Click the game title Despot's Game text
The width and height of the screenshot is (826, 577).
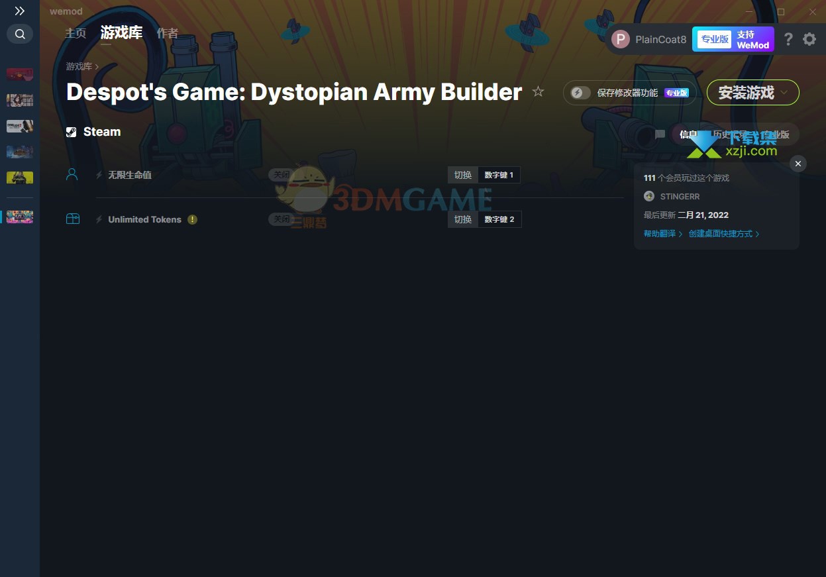294,92
